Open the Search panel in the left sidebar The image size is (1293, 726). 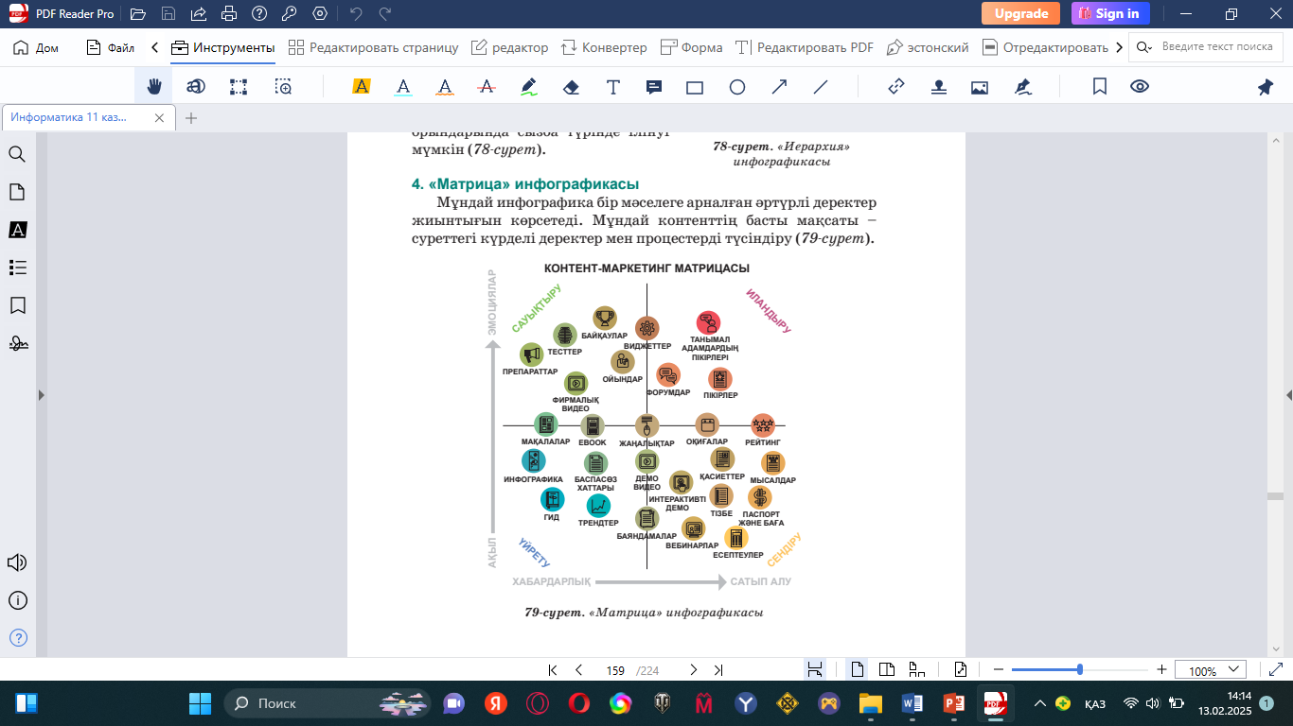[x=17, y=154]
